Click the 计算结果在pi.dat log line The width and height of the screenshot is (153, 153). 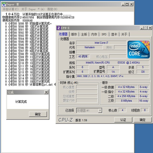tap(30, 84)
